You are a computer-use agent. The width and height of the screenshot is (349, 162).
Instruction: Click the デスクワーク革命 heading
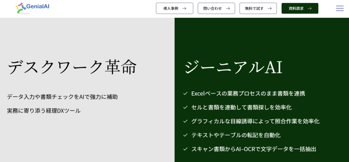72,67
